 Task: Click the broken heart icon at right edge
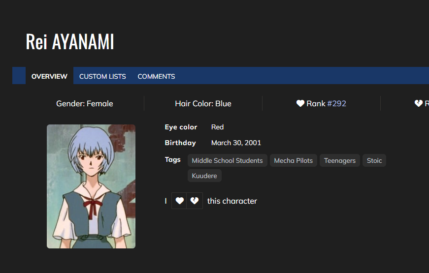(418, 103)
